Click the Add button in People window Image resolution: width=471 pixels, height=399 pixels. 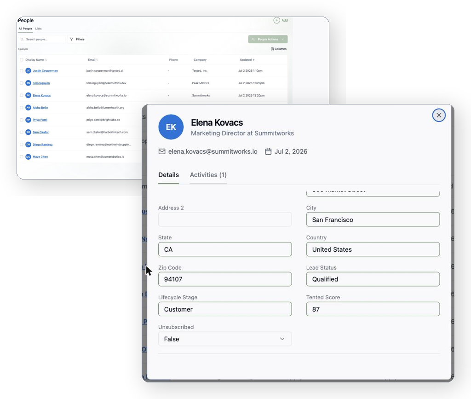281,20
